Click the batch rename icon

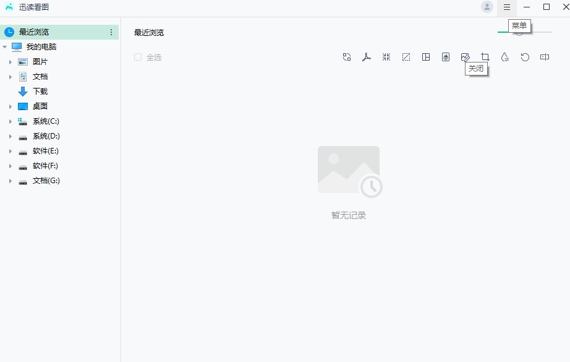tap(545, 57)
